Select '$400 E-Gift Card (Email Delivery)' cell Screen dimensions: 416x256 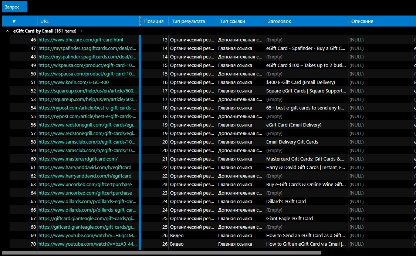307,82
